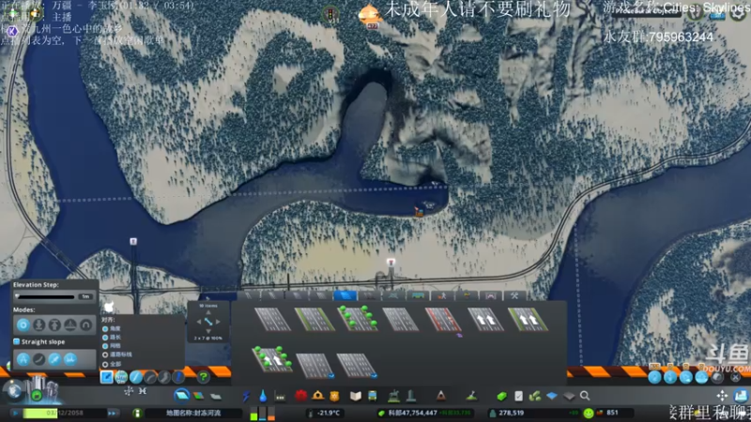Image resolution: width=751 pixels, height=422 pixels.
Task: Switch to the bus roads tab
Action: coord(418,295)
